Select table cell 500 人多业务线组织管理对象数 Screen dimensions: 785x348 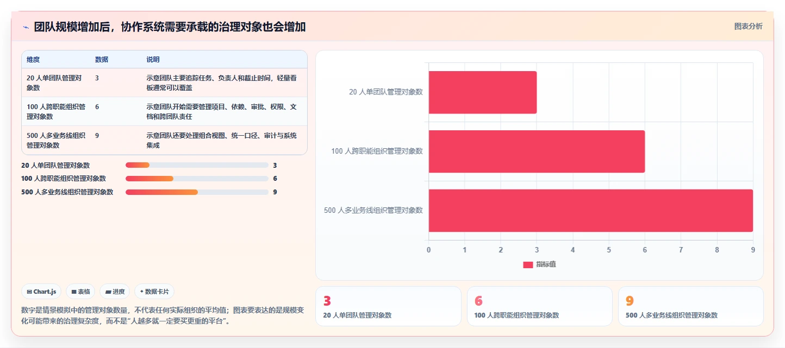pos(56,141)
